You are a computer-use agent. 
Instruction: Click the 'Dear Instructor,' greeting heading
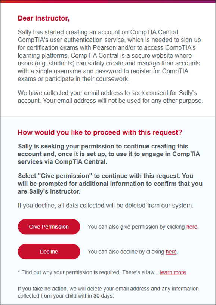coord(44,18)
